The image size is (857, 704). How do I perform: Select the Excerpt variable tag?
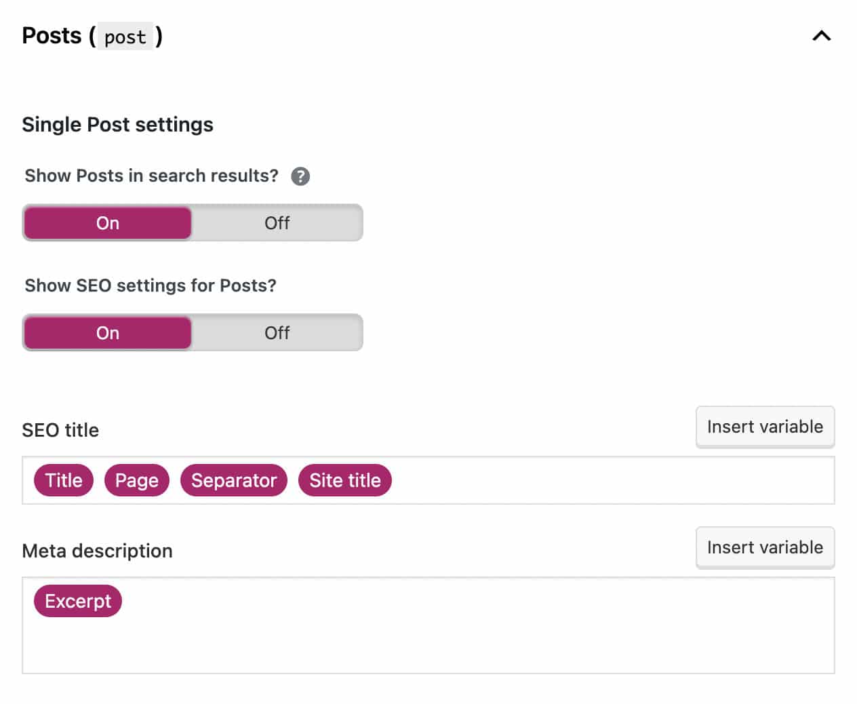pyautogui.click(x=78, y=601)
